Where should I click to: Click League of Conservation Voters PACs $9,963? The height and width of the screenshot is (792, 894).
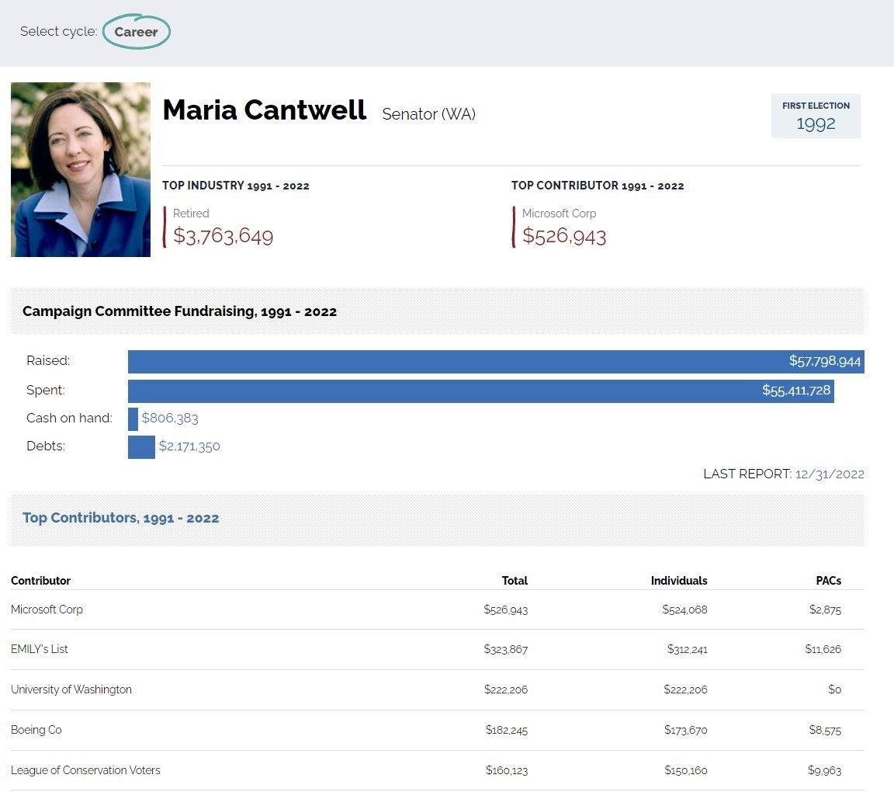[x=824, y=771]
